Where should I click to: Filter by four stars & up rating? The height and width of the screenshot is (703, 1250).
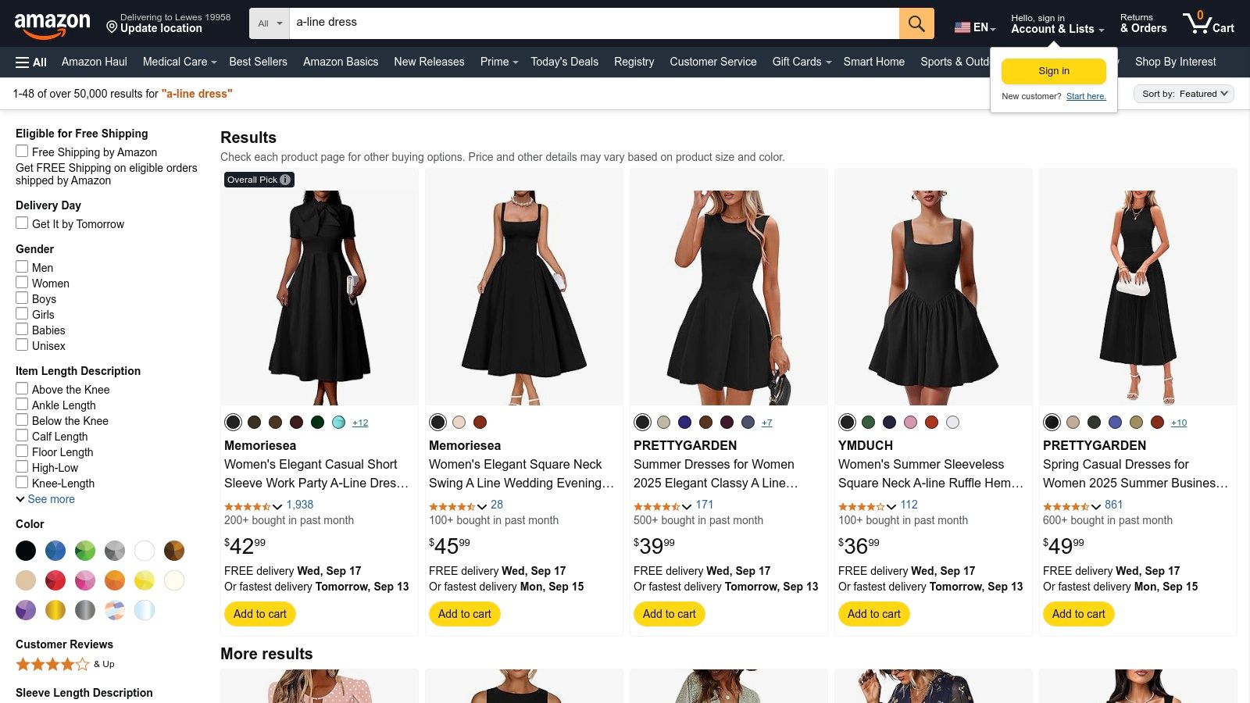(65, 664)
